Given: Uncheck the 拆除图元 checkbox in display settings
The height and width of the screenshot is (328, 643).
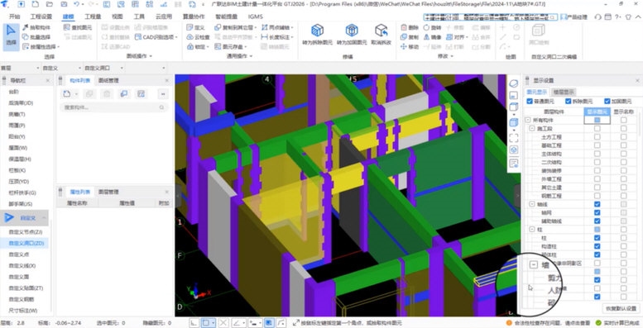Looking at the screenshot, I should [x=569, y=101].
